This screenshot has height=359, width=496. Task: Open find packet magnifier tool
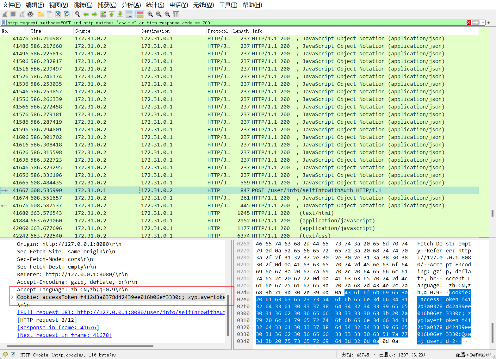pos(77,14)
